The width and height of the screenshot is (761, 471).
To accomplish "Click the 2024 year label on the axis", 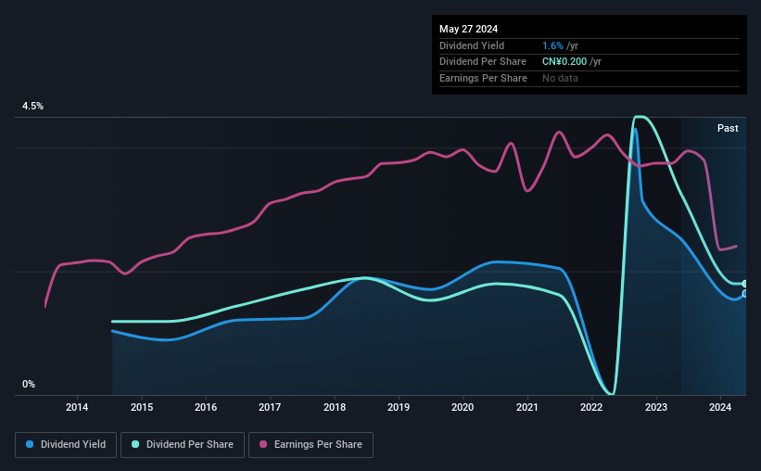I will (x=719, y=407).
